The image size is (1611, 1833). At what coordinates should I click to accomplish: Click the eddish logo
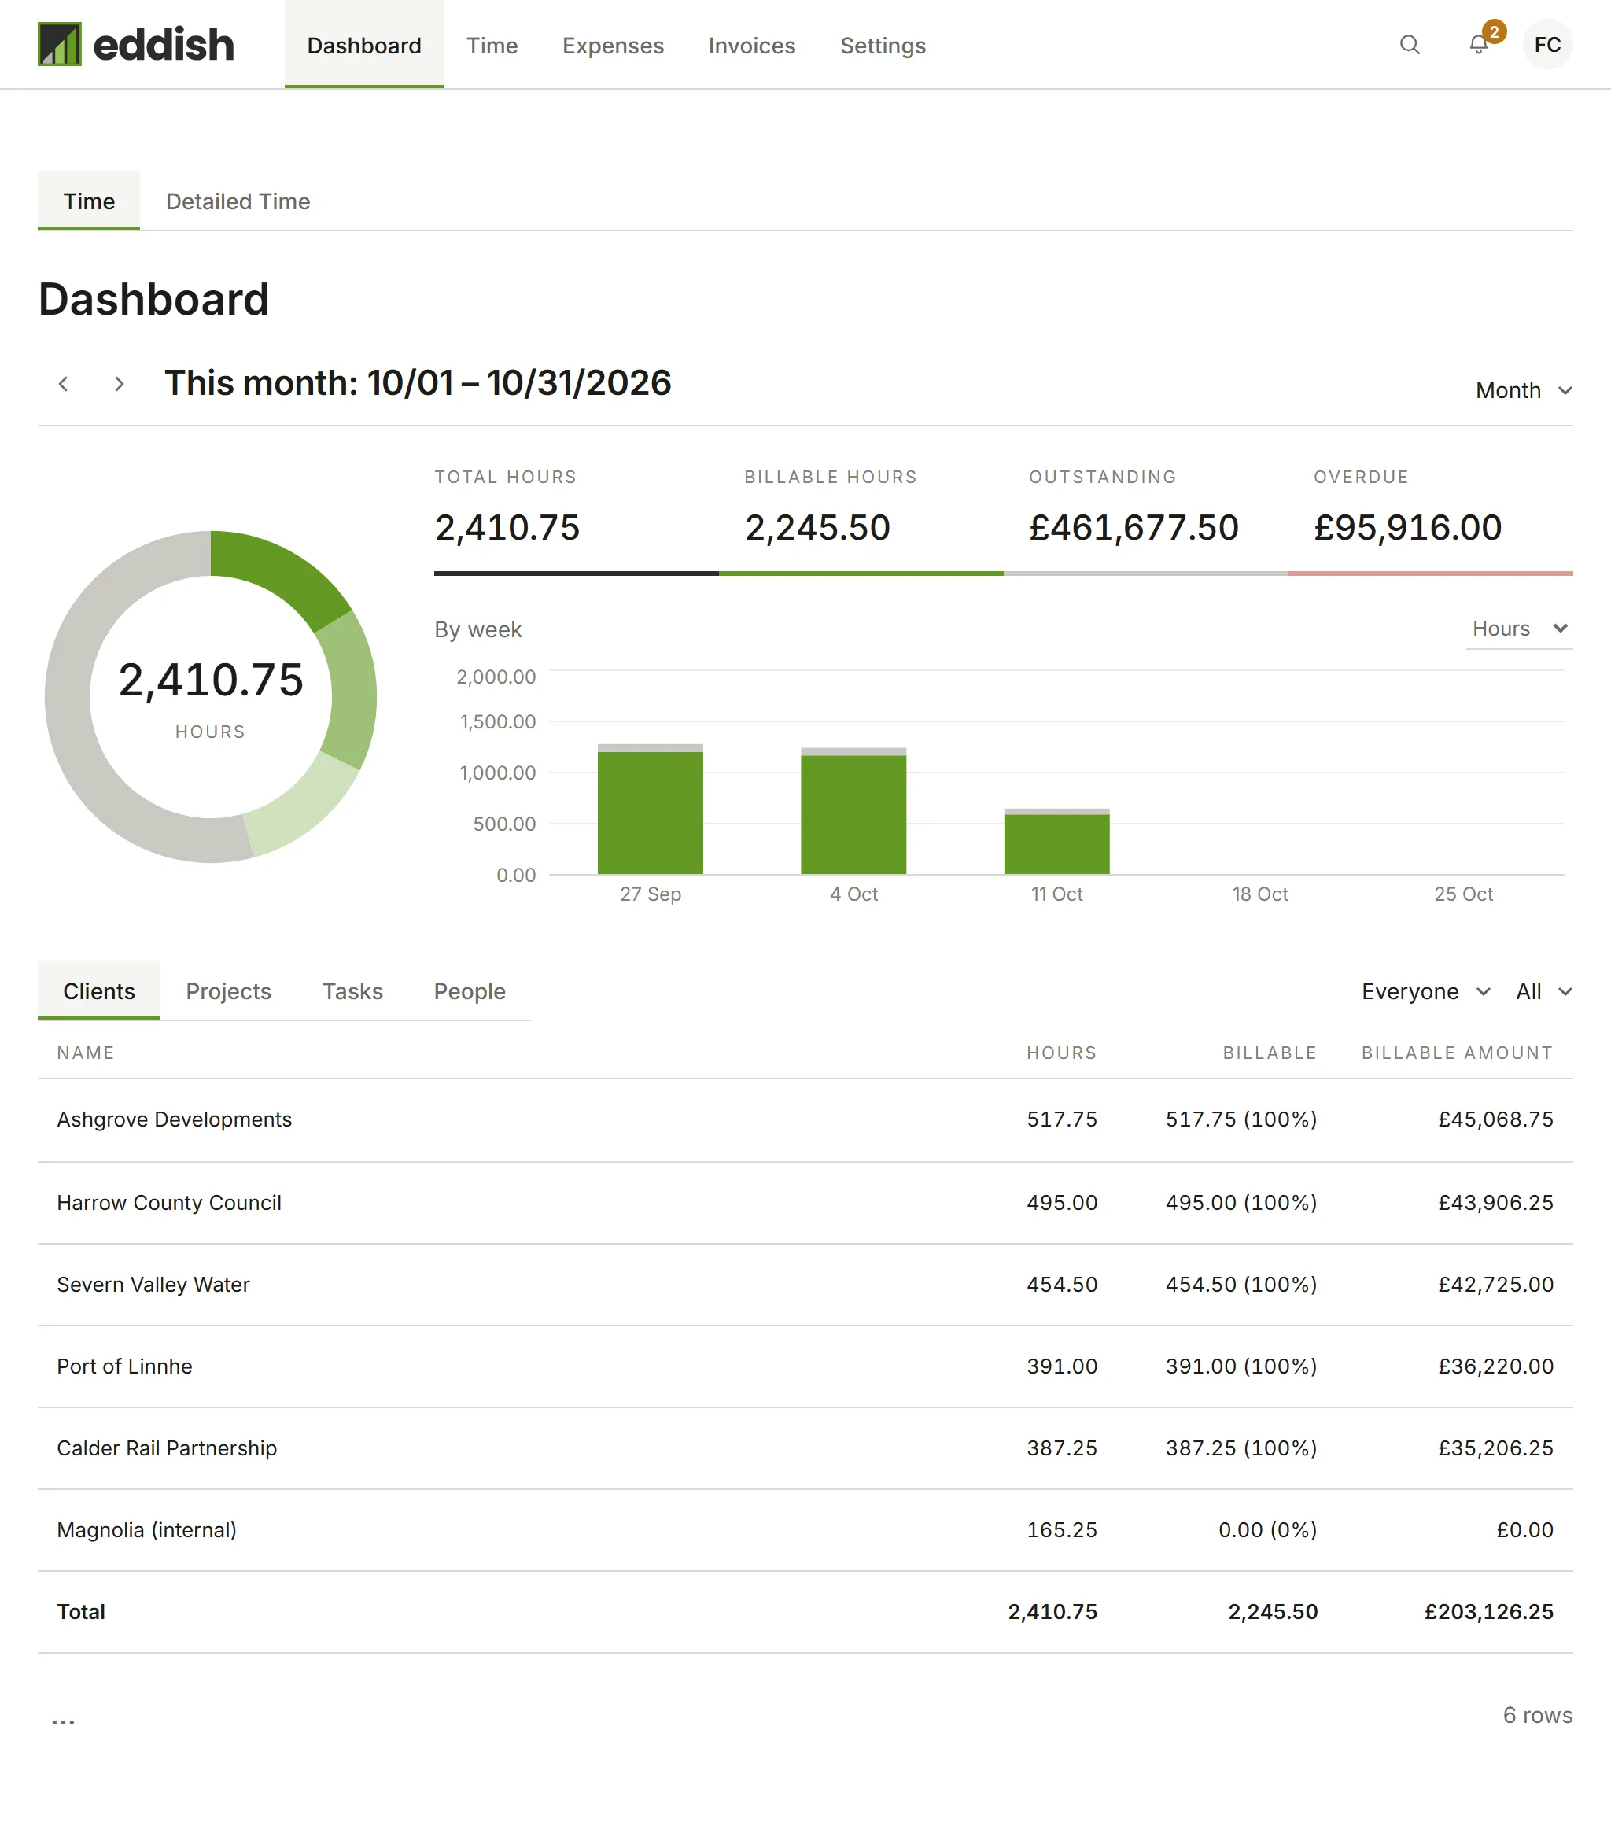(135, 45)
